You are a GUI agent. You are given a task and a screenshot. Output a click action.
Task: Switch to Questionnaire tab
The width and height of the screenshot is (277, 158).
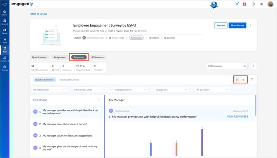pyautogui.click(x=39, y=57)
